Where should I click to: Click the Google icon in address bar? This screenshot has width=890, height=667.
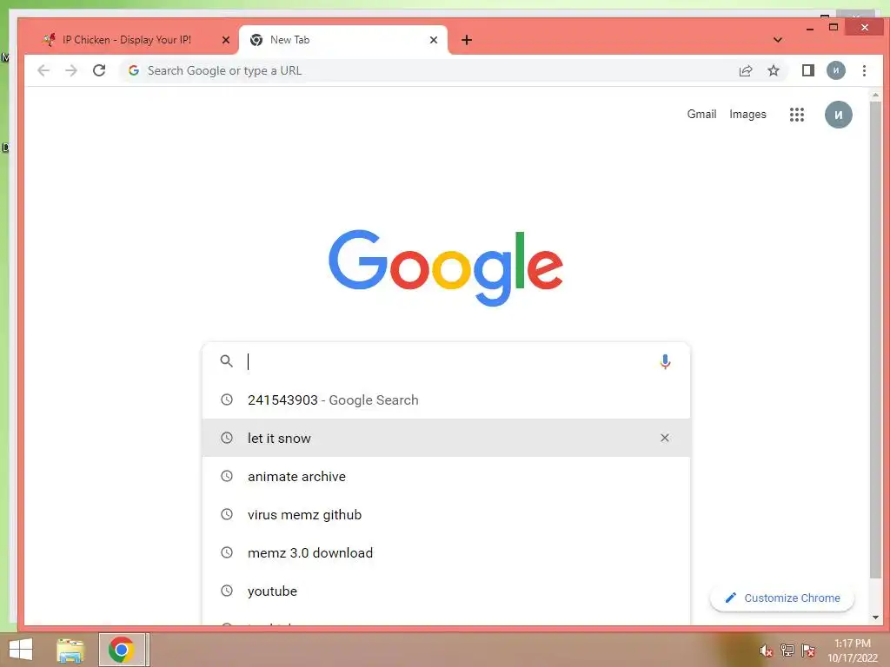coord(133,70)
